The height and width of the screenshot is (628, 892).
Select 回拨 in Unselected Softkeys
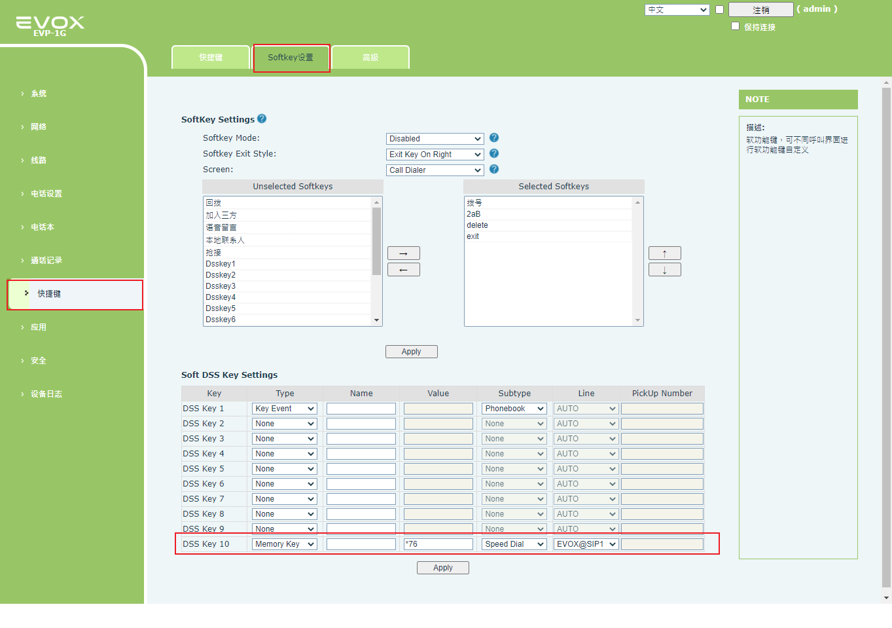click(x=287, y=203)
